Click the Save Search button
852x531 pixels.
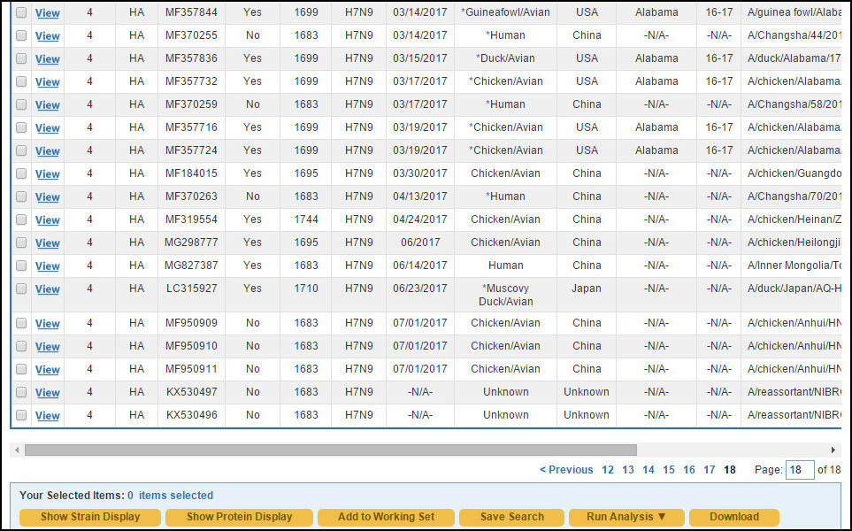[x=512, y=517]
